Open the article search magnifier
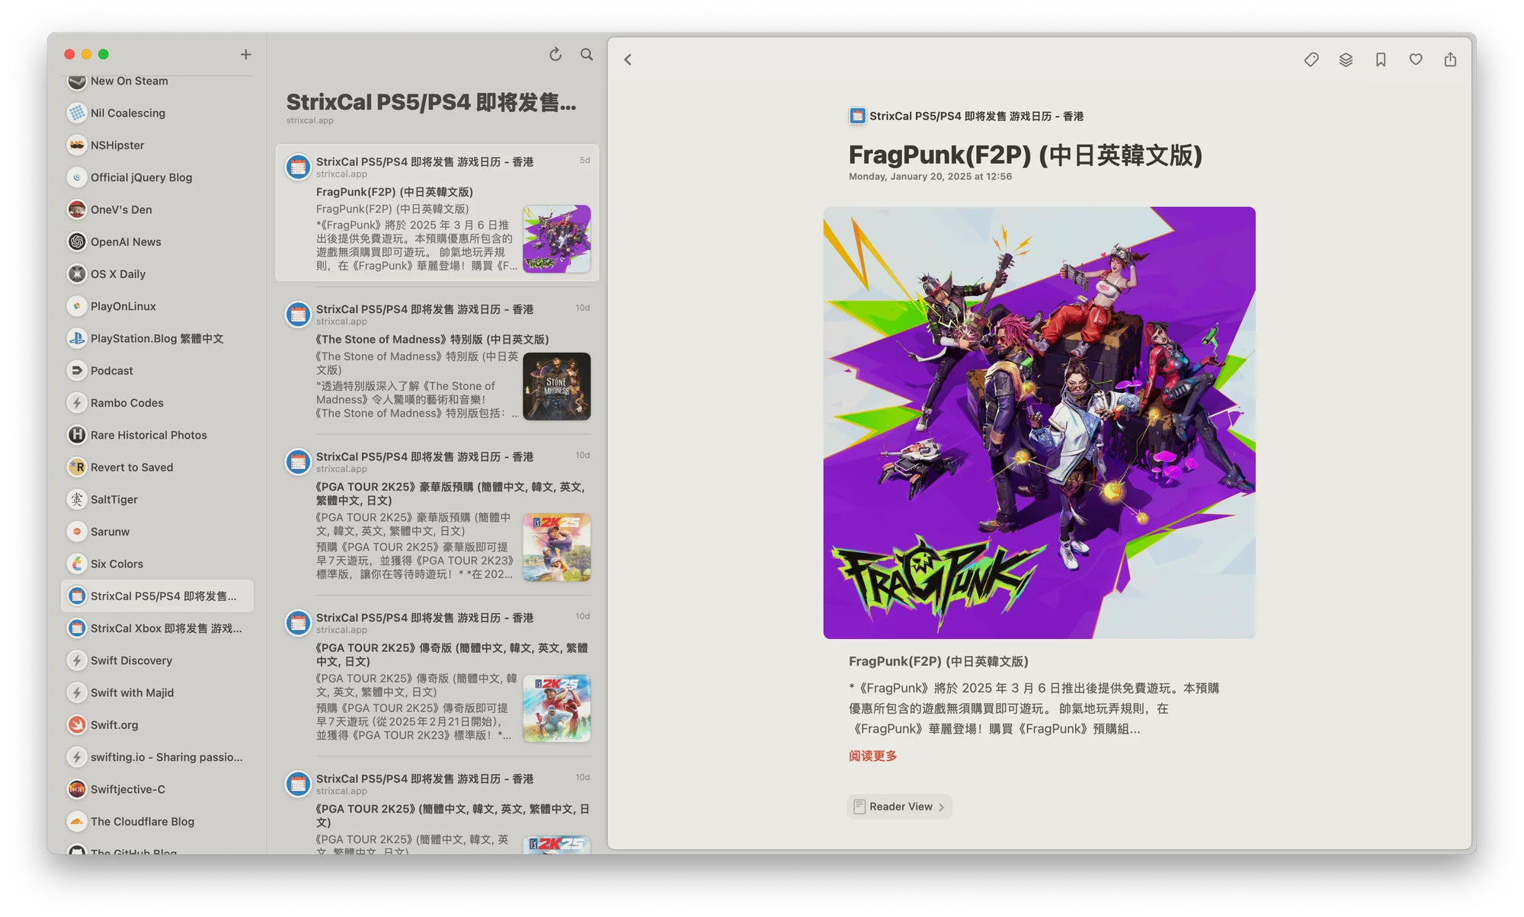 pos(587,54)
